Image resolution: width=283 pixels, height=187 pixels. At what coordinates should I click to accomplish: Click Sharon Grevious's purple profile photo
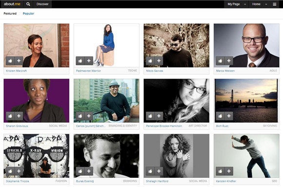click(37, 101)
